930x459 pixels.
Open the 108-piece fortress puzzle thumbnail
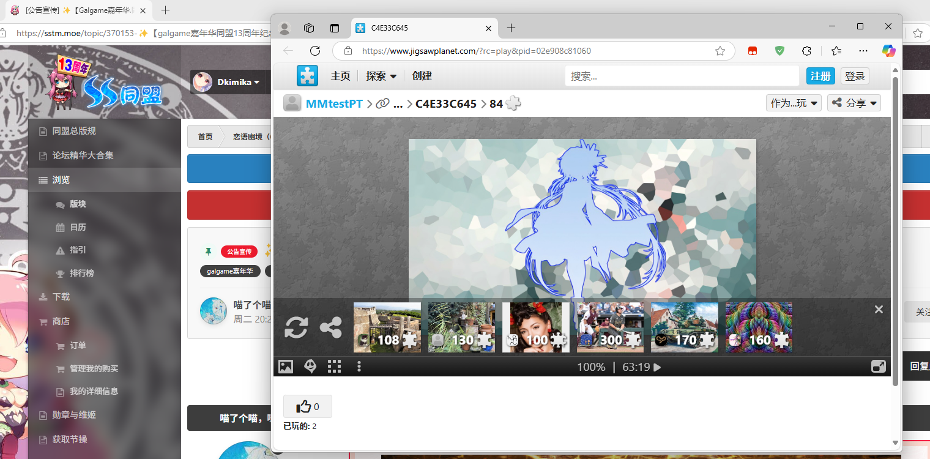point(387,327)
